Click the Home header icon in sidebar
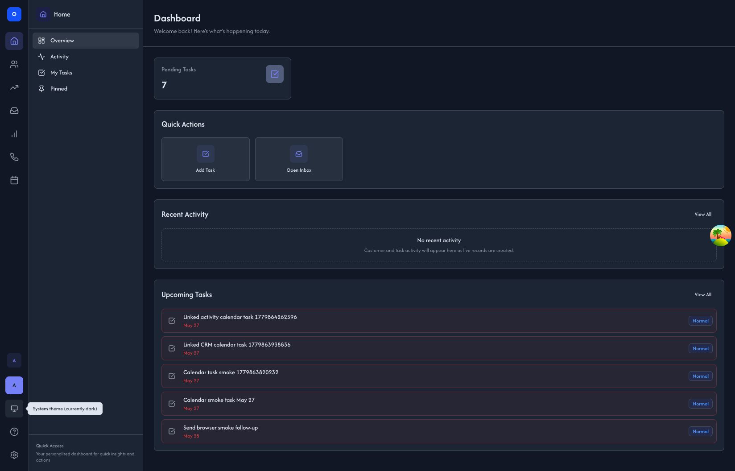This screenshot has height=471, width=735. click(x=43, y=14)
